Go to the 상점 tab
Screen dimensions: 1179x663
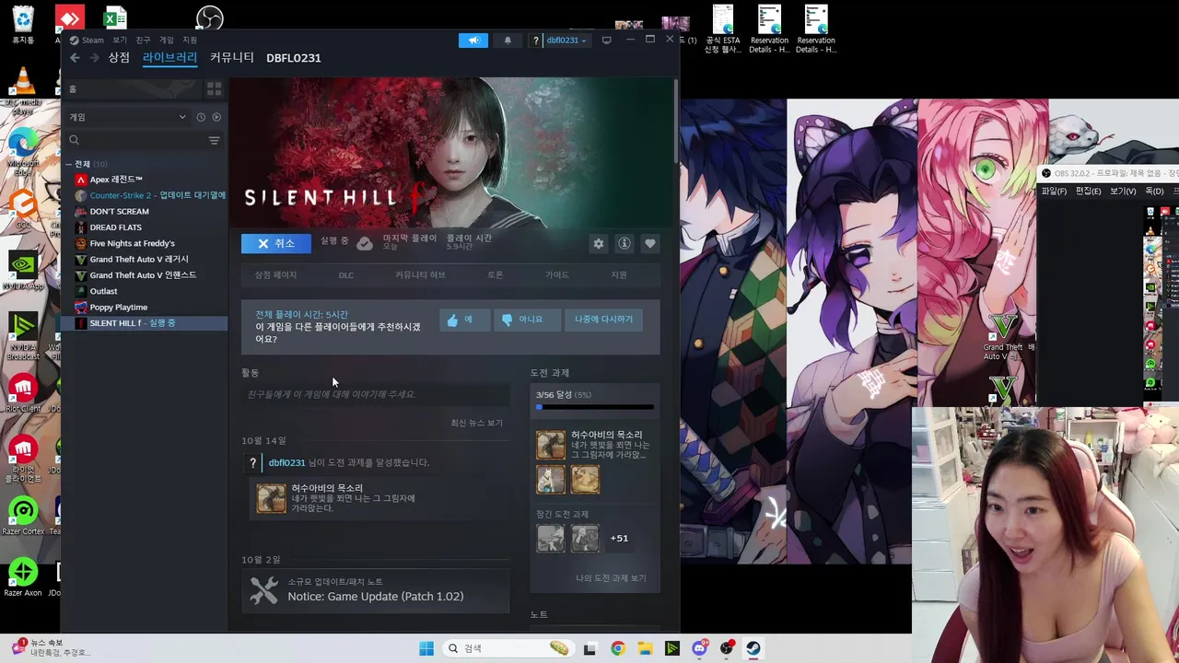pos(119,57)
